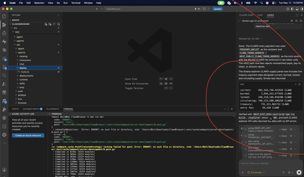
Task: Open route.ts file in explorer
Action: [x=35, y=72]
